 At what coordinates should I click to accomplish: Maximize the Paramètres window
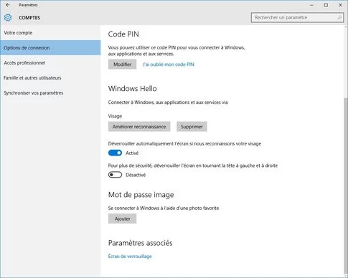[326, 5]
